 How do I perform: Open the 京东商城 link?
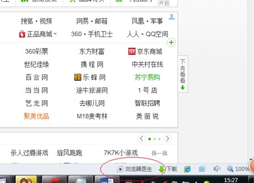tap(145, 51)
